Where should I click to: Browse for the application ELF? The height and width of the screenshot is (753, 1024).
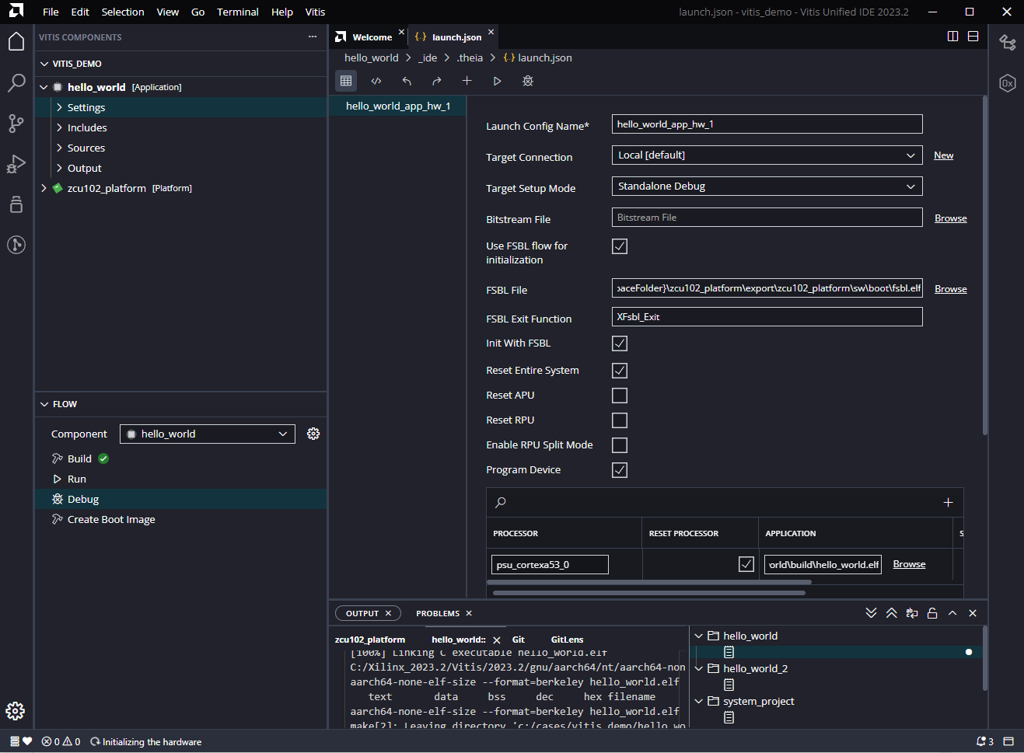909,564
